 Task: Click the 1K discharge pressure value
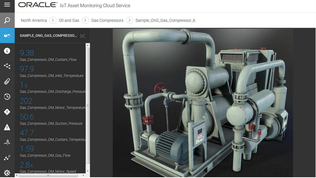tap(24, 85)
